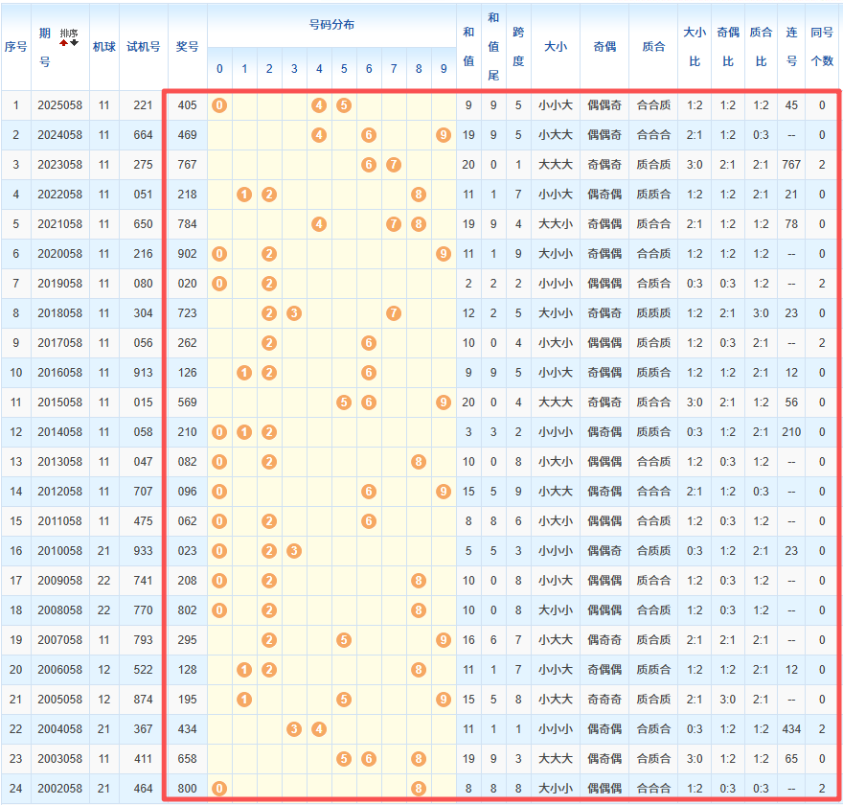Image resolution: width=843 pixels, height=805 pixels.
Task: Click digit 6 sub-header under 号码分布
Action: (369, 69)
